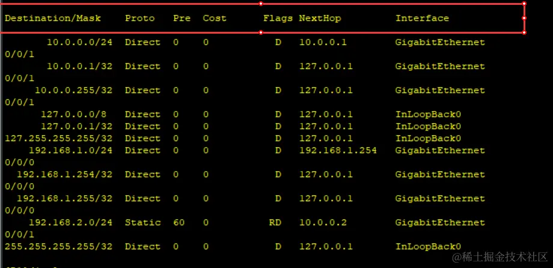Click the preference value 60
The image size is (553, 268).
[179, 222]
